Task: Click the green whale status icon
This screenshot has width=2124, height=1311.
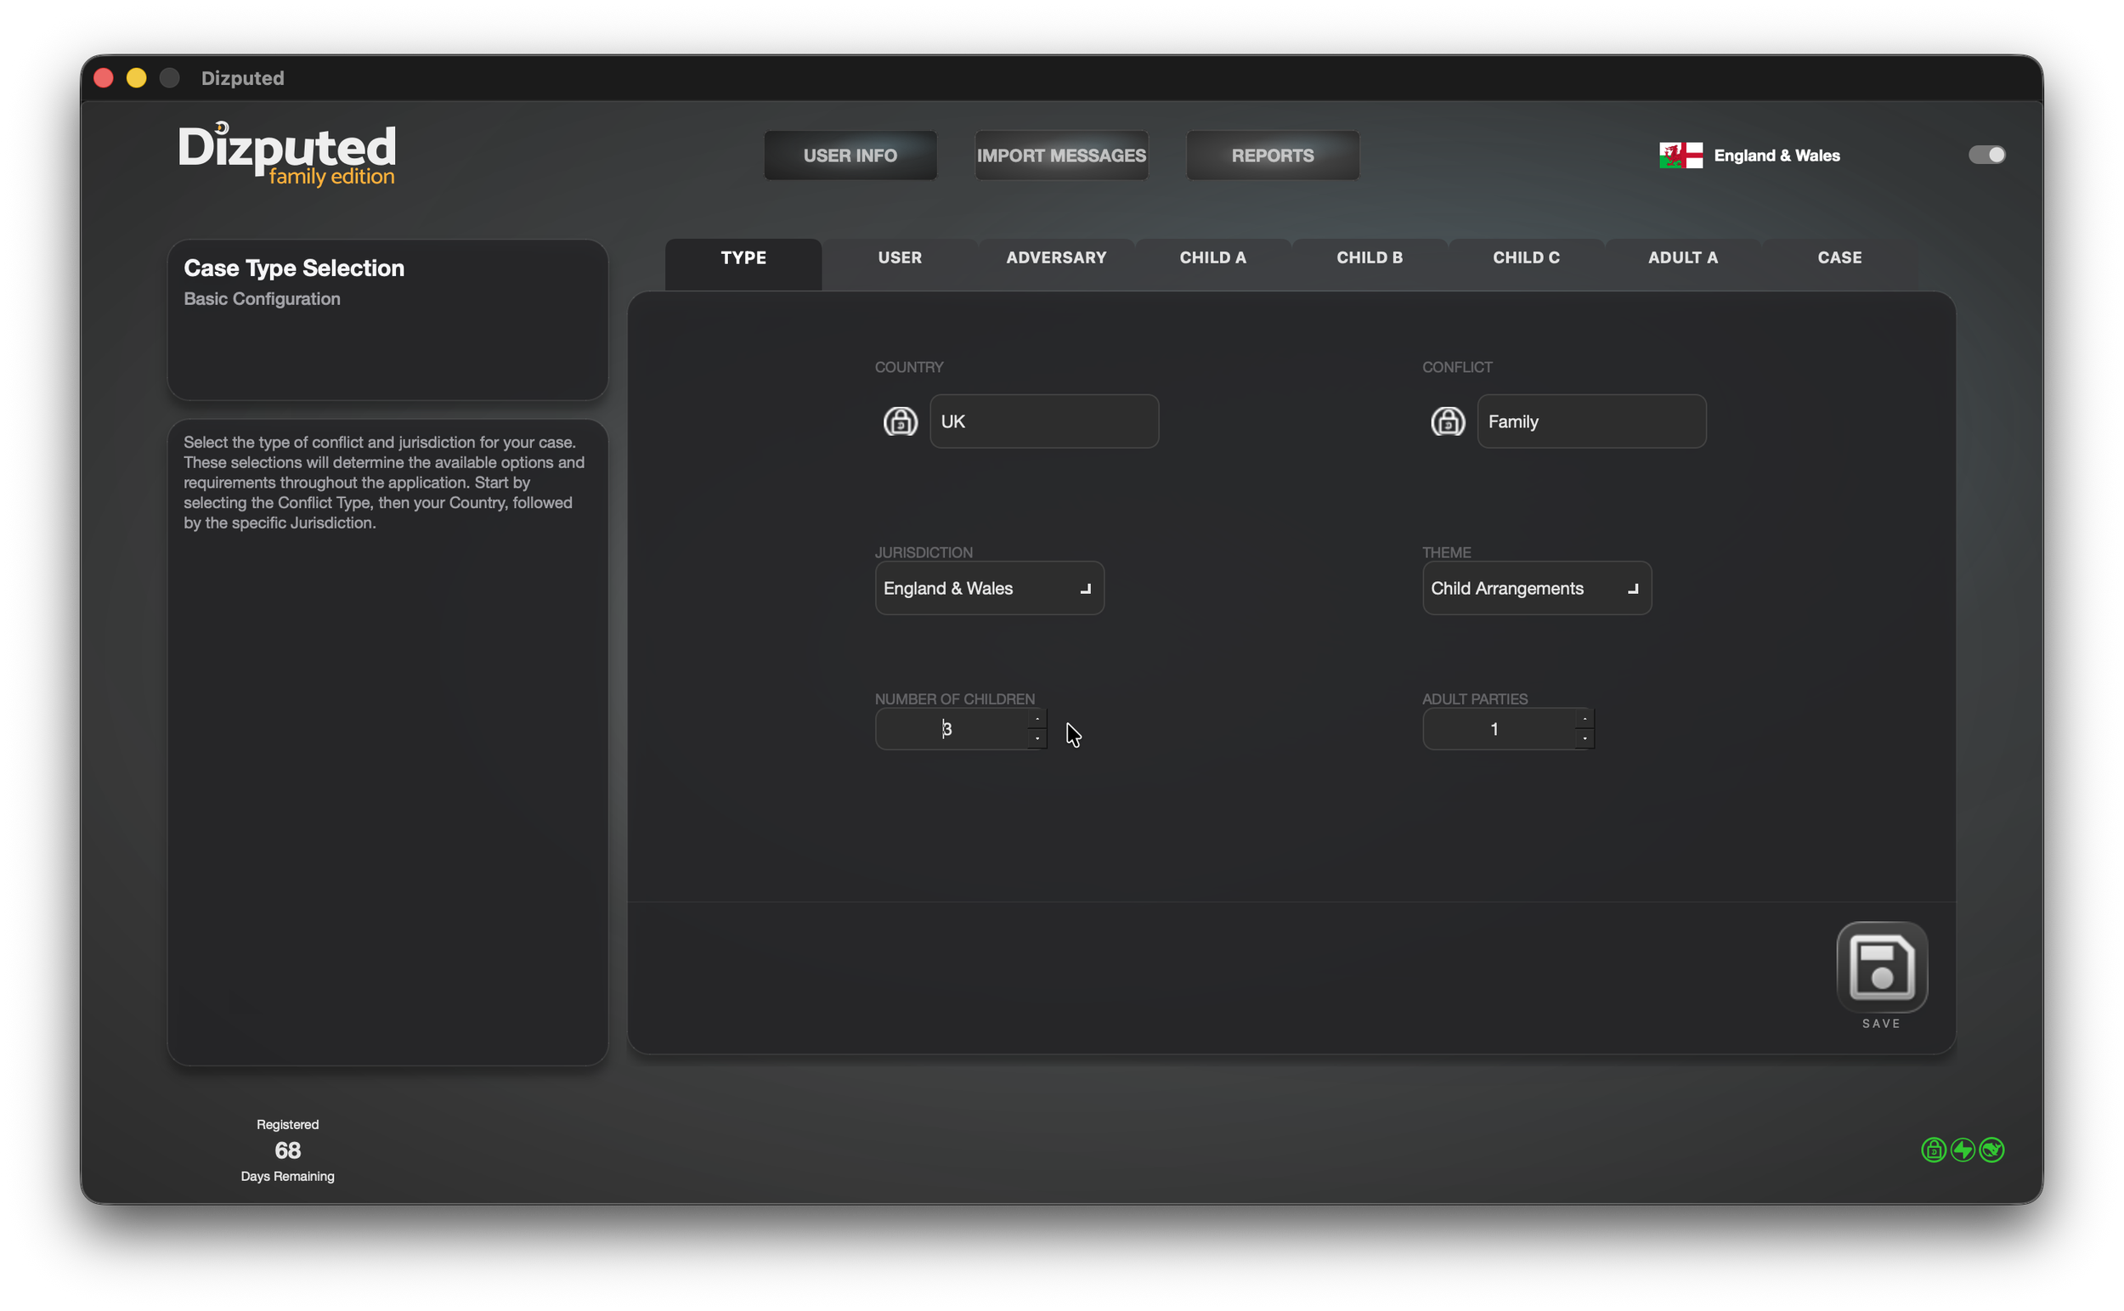Action: tap(1992, 1150)
